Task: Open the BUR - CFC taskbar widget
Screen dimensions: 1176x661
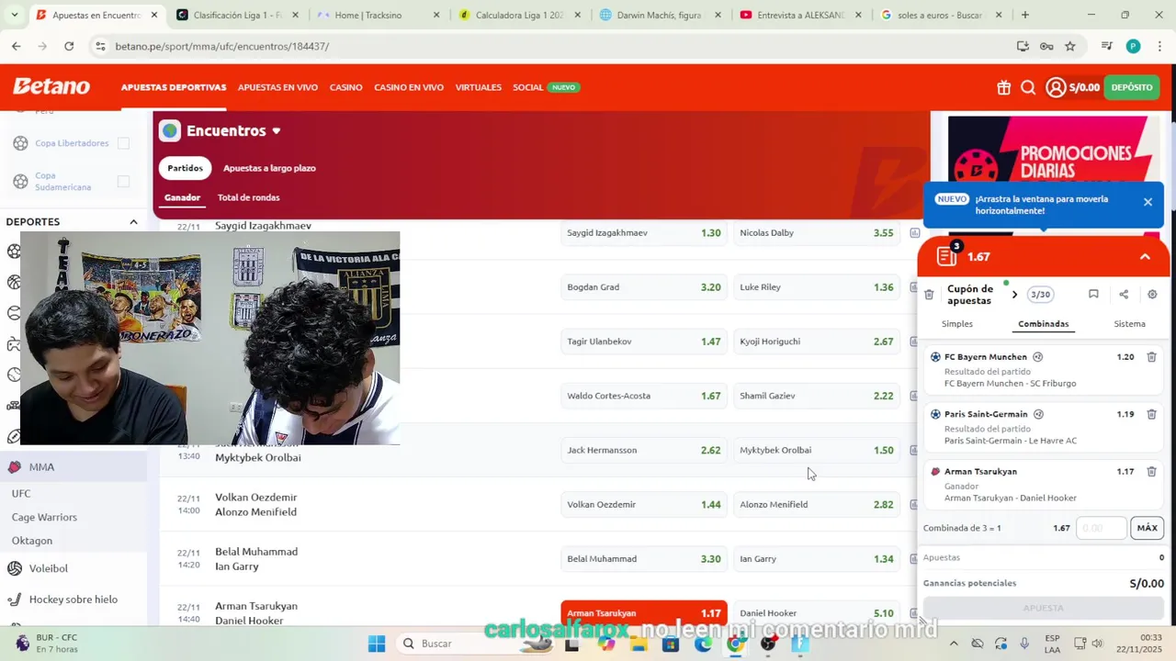Action: [46, 644]
